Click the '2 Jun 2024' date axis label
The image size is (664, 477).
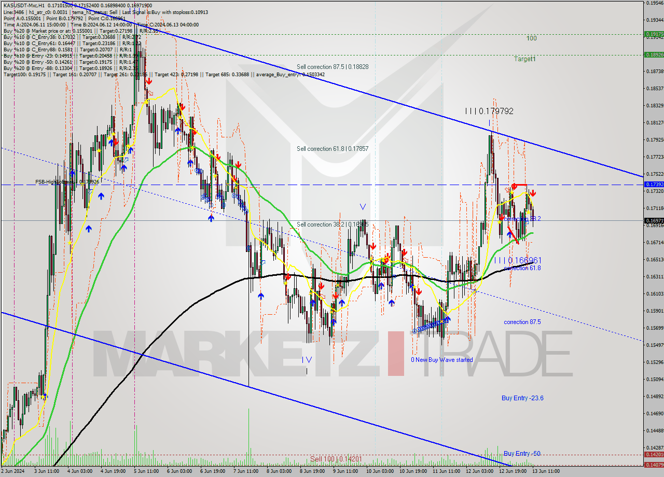pyautogui.click(x=13, y=471)
